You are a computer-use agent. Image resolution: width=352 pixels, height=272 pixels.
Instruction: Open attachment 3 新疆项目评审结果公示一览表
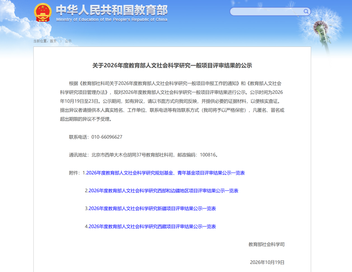[152, 209]
